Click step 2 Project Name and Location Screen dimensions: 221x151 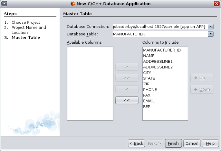coord(29,30)
